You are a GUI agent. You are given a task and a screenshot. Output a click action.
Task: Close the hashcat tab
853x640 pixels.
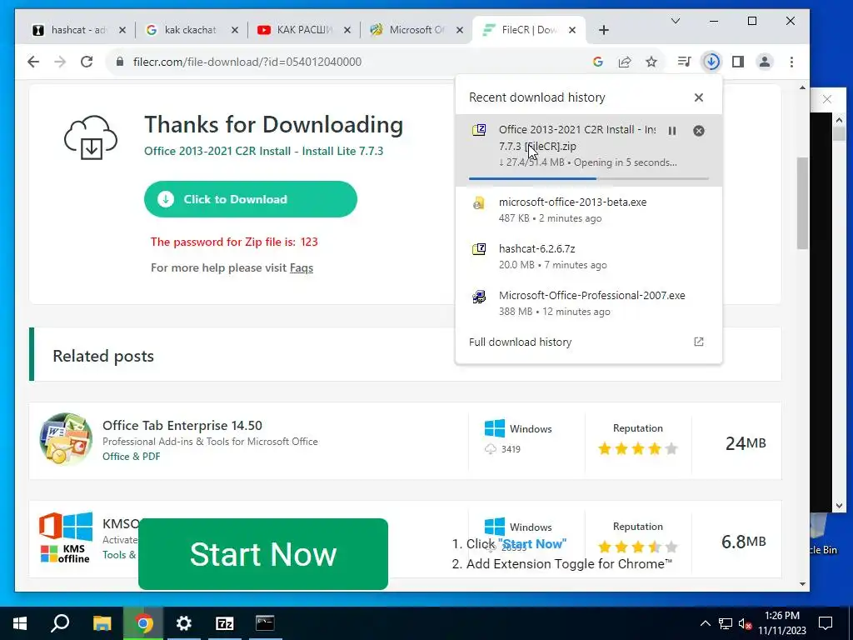click(122, 30)
